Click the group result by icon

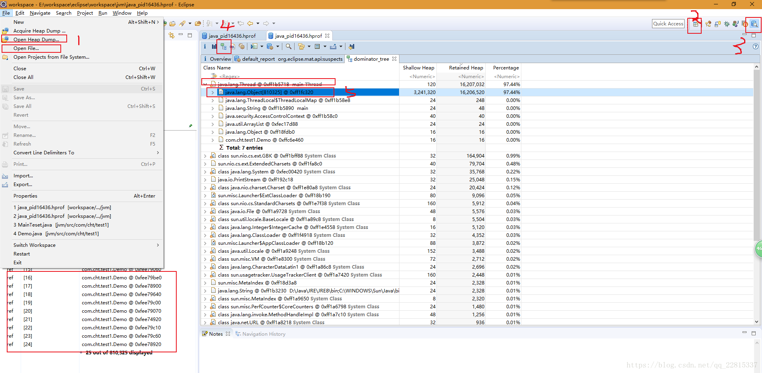[x=301, y=46]
